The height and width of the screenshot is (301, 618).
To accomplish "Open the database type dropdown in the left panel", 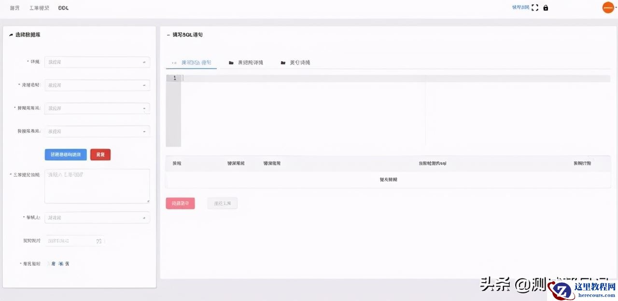I will click(x=97, y=85).
